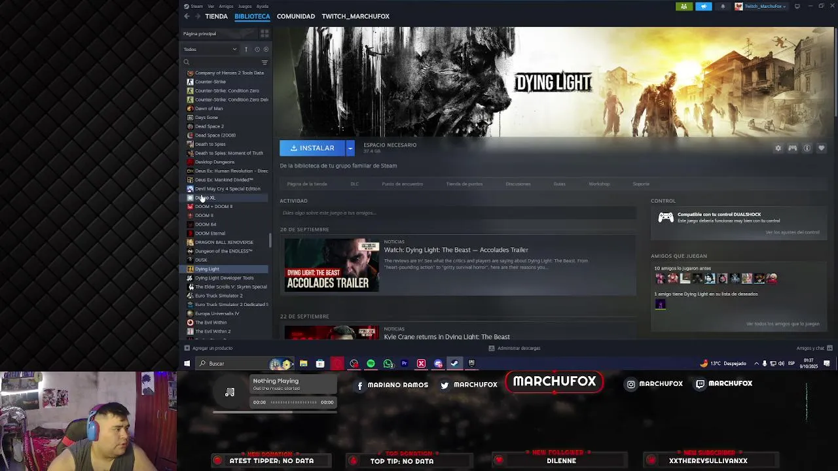Open the friends green button in title bar

(684, 7)
